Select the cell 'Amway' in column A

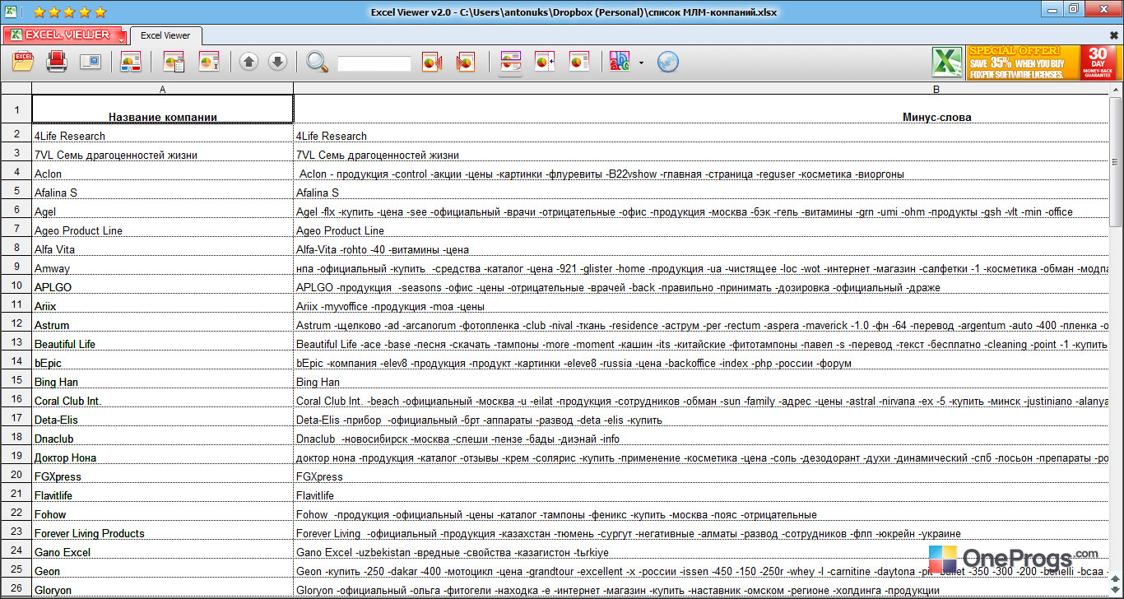point(162,267)
